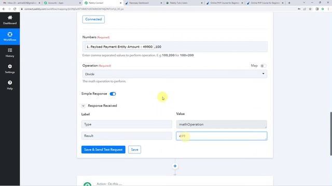Viewport: 332px width, 186px height.
Task: Bookmark this page with the star icon
Action: [310, 9]
